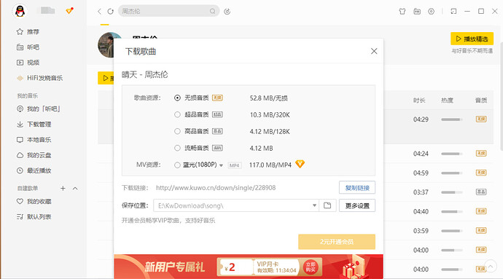Expand the 蓝光(1080P) resolution dropdown arrow
This screenshot has width=503, height=279.
pos(221,165)
